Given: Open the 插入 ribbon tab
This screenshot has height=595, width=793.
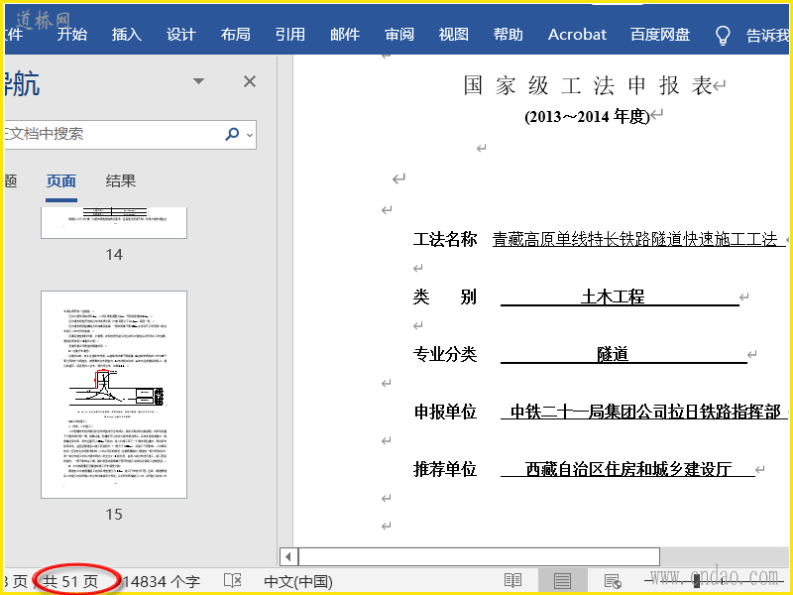Looking at the screenshot, I should tap(127, 34).
